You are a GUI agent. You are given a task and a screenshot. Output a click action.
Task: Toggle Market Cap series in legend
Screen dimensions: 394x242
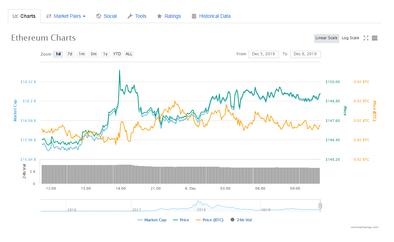[x=152, y=220]
